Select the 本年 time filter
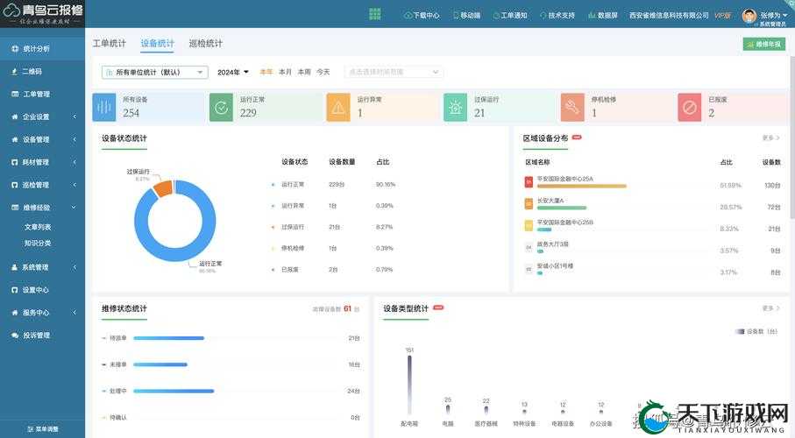Image resolution: width=795 pixels, height=438 pixels. point(266,73)
